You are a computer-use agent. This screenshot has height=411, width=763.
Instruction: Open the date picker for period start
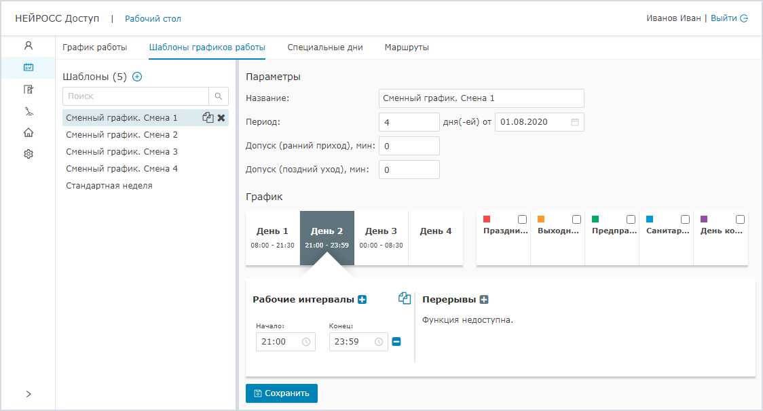click(574, 122)
